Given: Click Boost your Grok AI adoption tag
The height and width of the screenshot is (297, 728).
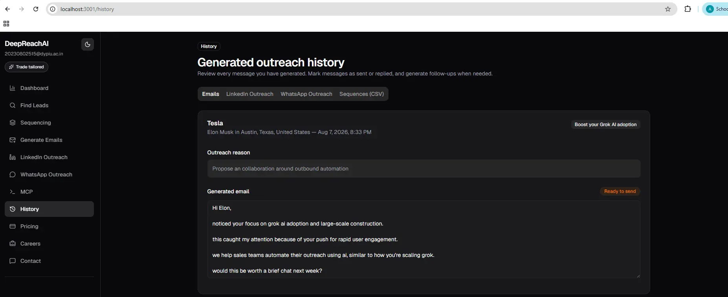Looking at the screenshot, I should (x=605, y=125).
